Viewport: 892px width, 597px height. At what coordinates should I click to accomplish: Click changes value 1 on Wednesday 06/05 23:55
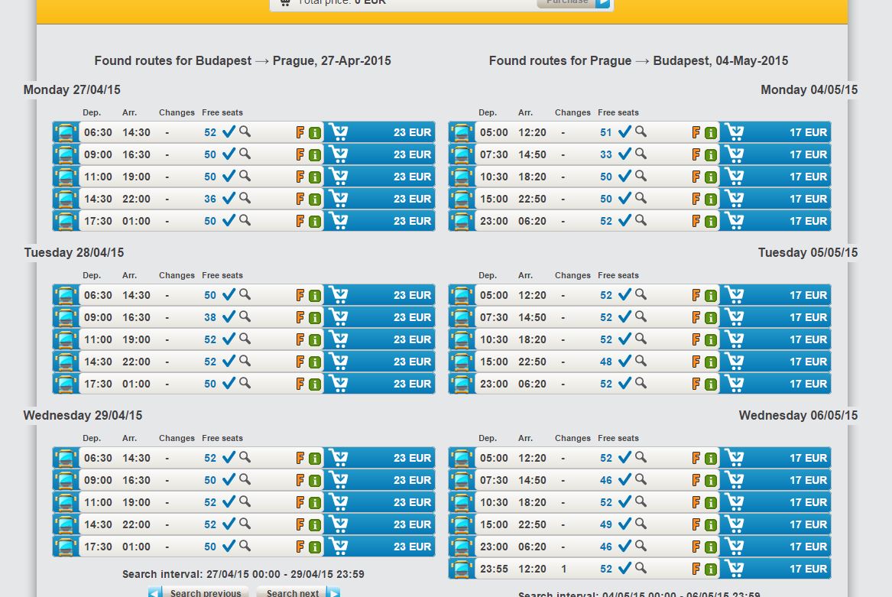point(563,569)
